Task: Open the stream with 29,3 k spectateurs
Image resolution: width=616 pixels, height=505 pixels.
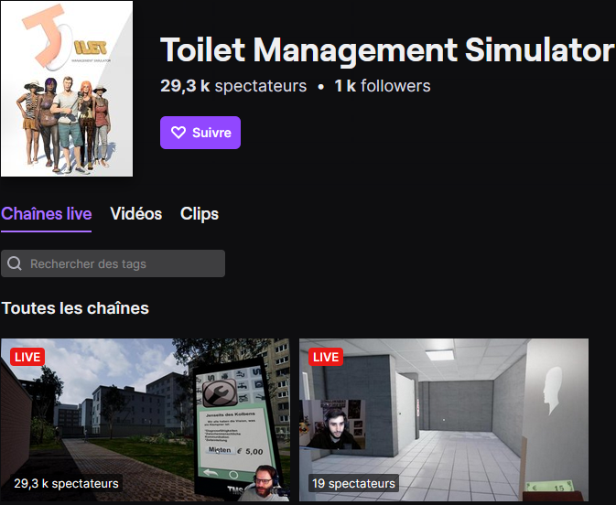Action: coord(146,420)
